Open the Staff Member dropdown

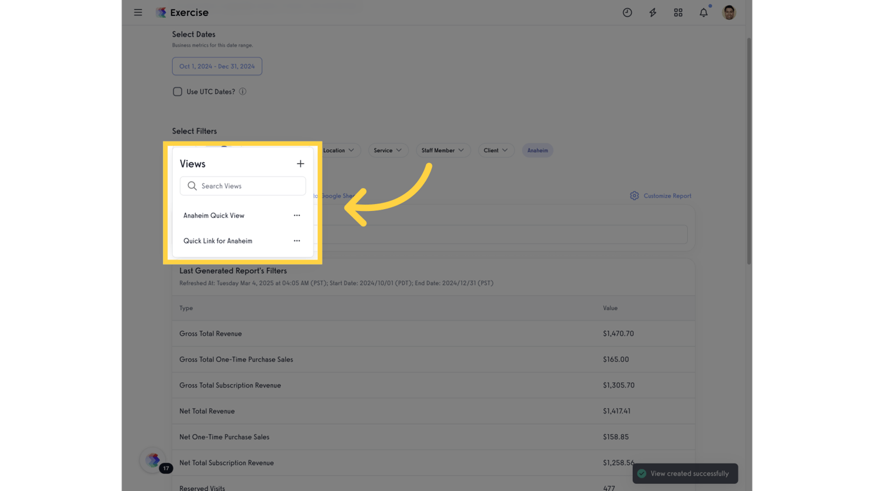443,150
